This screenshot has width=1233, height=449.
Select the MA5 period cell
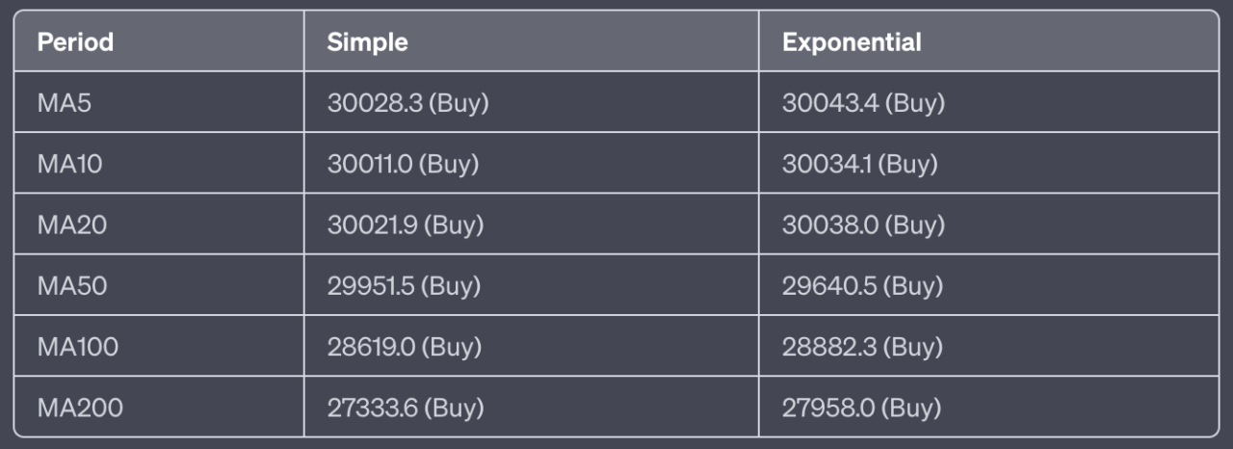pos(65,103)
